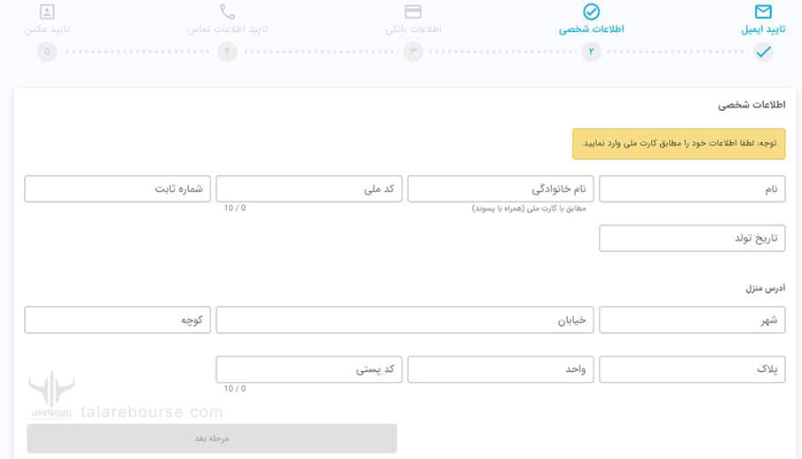Viewport: 802px width, 459px height.
Task: Click the 10 / 0 counter under کد ملی
Action: click(x=235, y=209)
